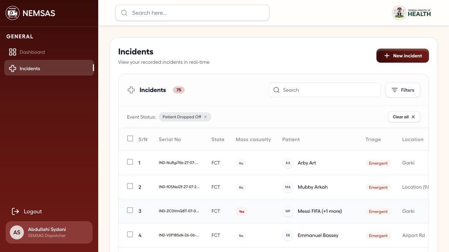Click FCT state in row 2

coord(216,187)
